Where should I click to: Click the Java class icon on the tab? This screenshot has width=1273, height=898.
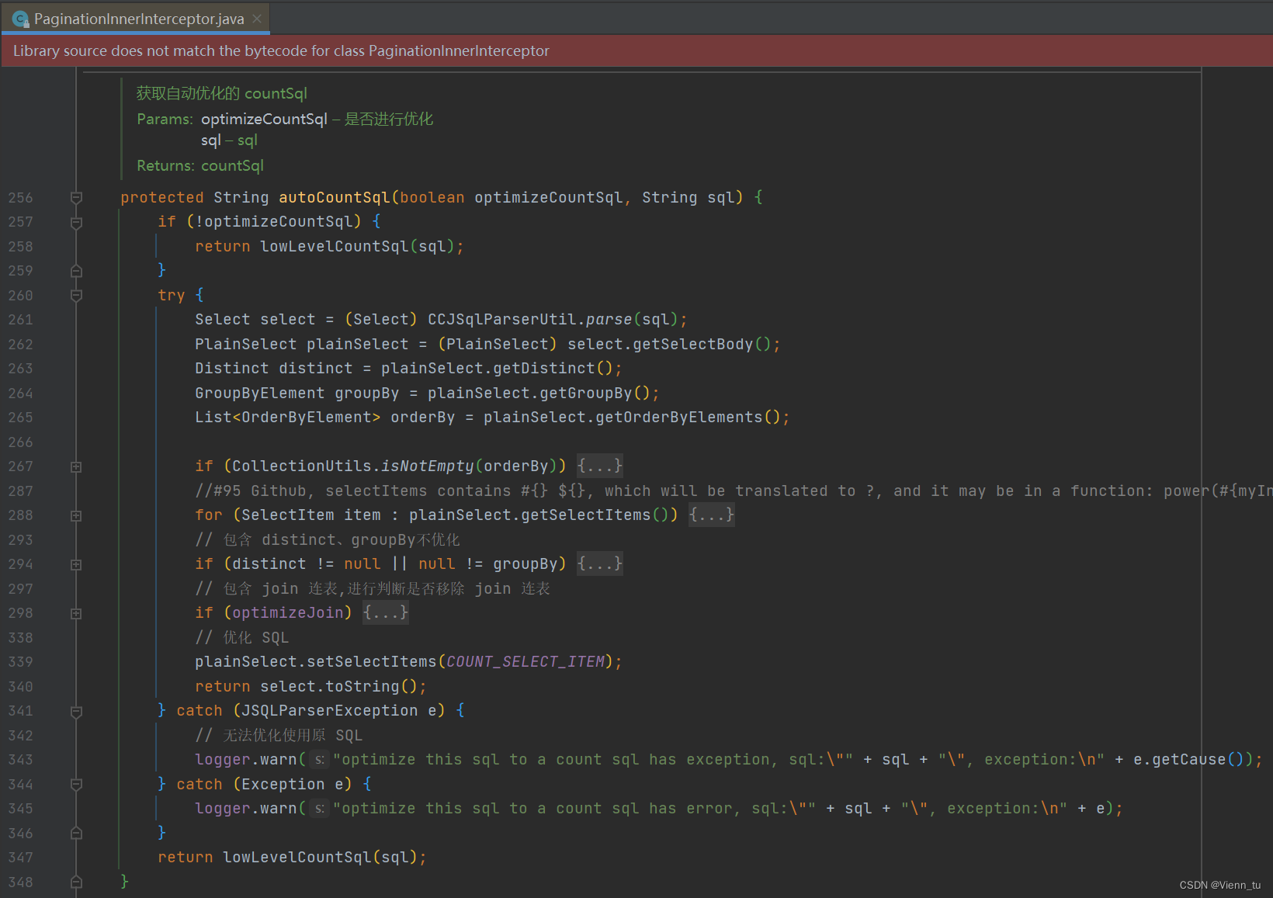coord(21,19)
